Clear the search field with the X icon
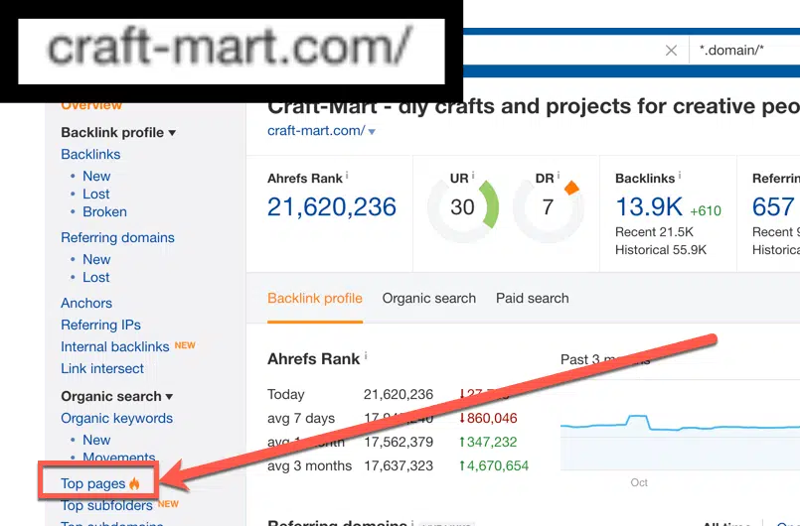The image size is (800, 526). (x=671, y=51)
